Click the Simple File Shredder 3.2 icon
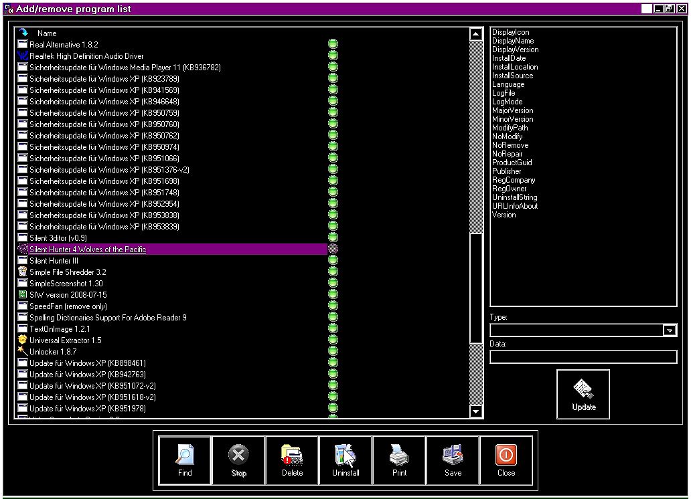This screenshot has width=691, height=499. pos(23,272)
